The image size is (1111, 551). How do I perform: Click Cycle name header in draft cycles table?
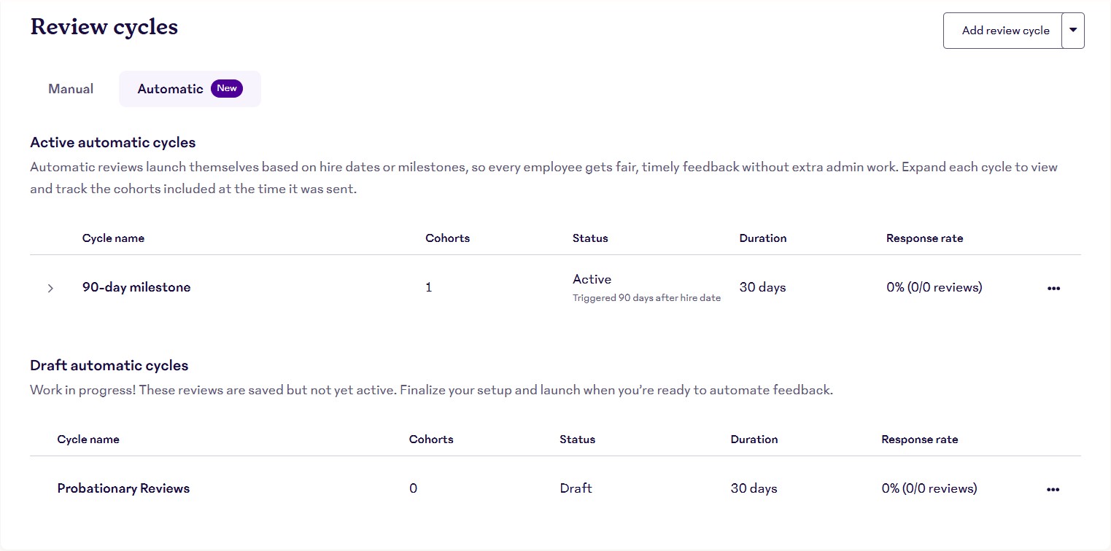88,439
